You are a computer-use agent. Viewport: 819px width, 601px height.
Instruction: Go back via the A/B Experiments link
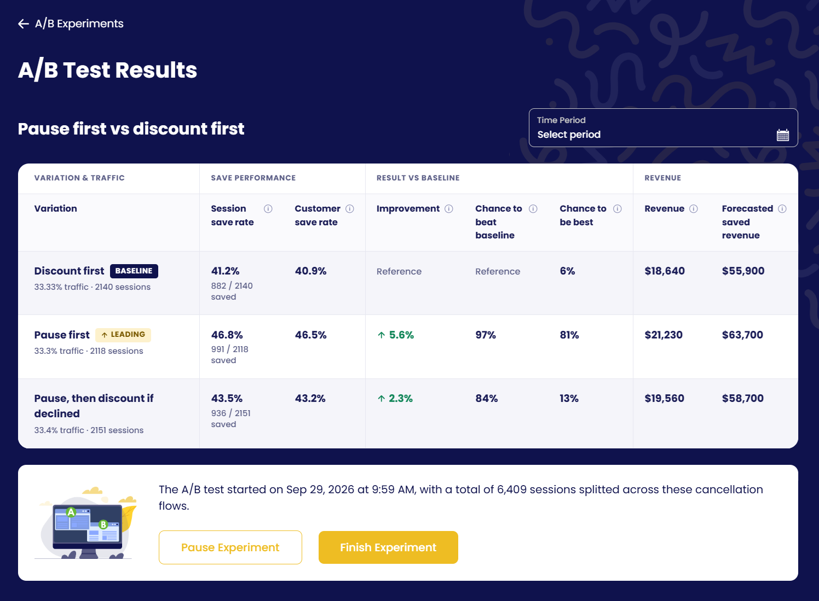pyautogui.click(x=79, y=24)
